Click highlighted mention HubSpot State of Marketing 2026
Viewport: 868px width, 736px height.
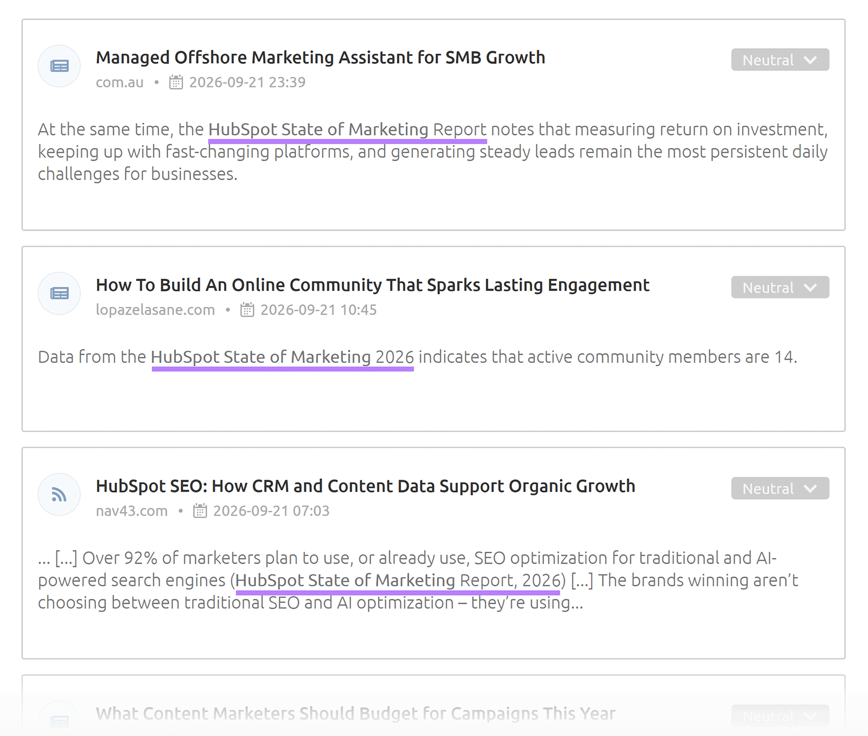click(x=283, y=357)
